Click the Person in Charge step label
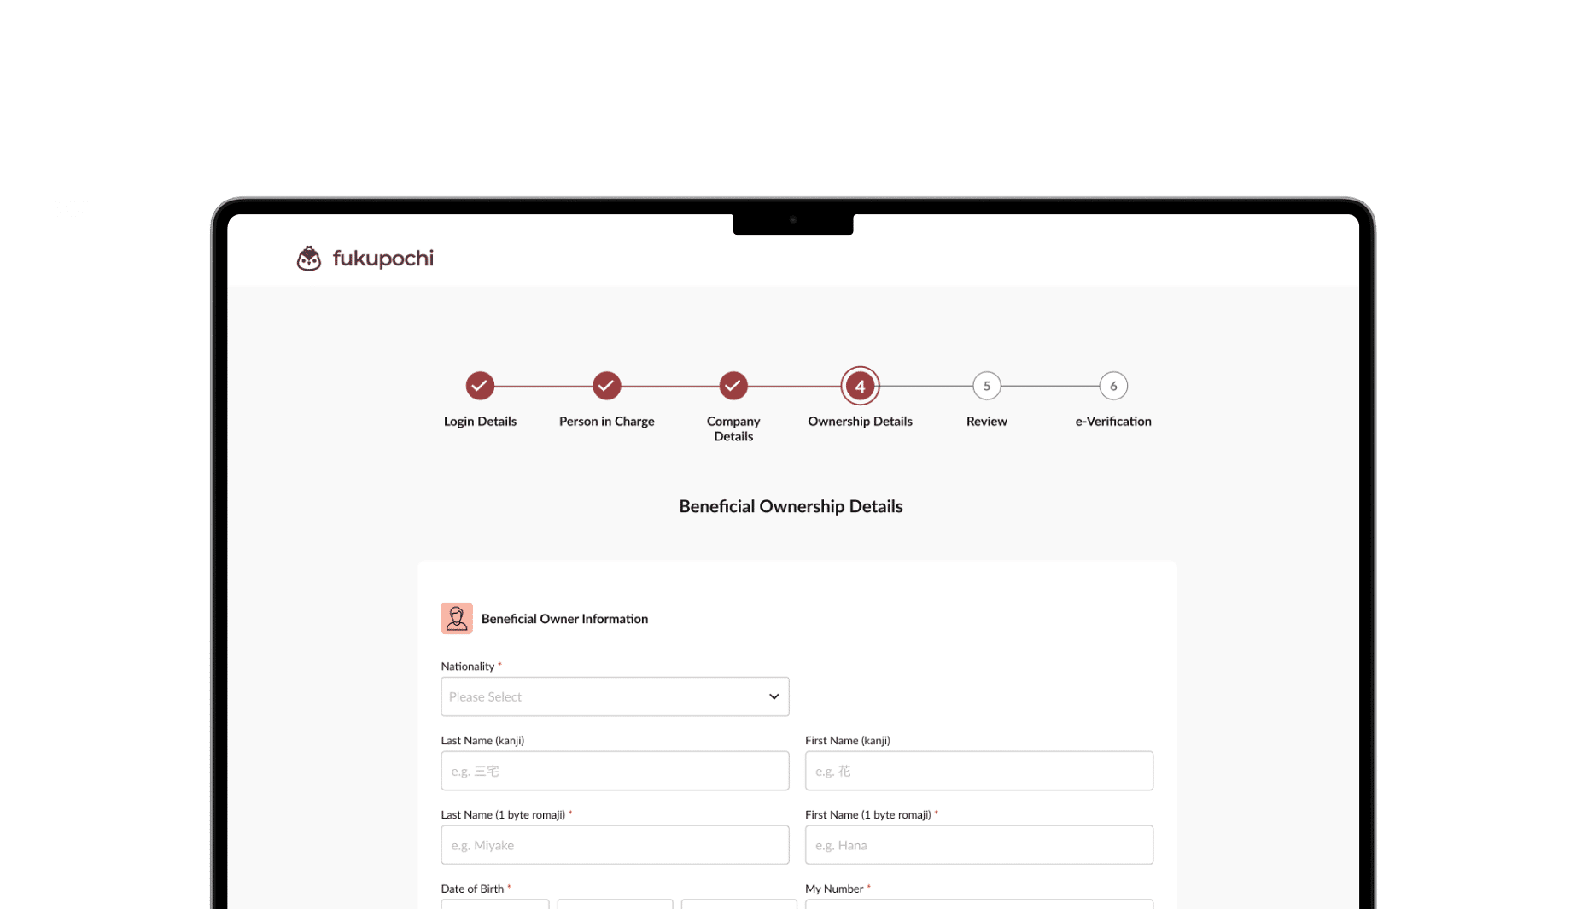This screenshot has width=1588, height=909. point(606,422)
